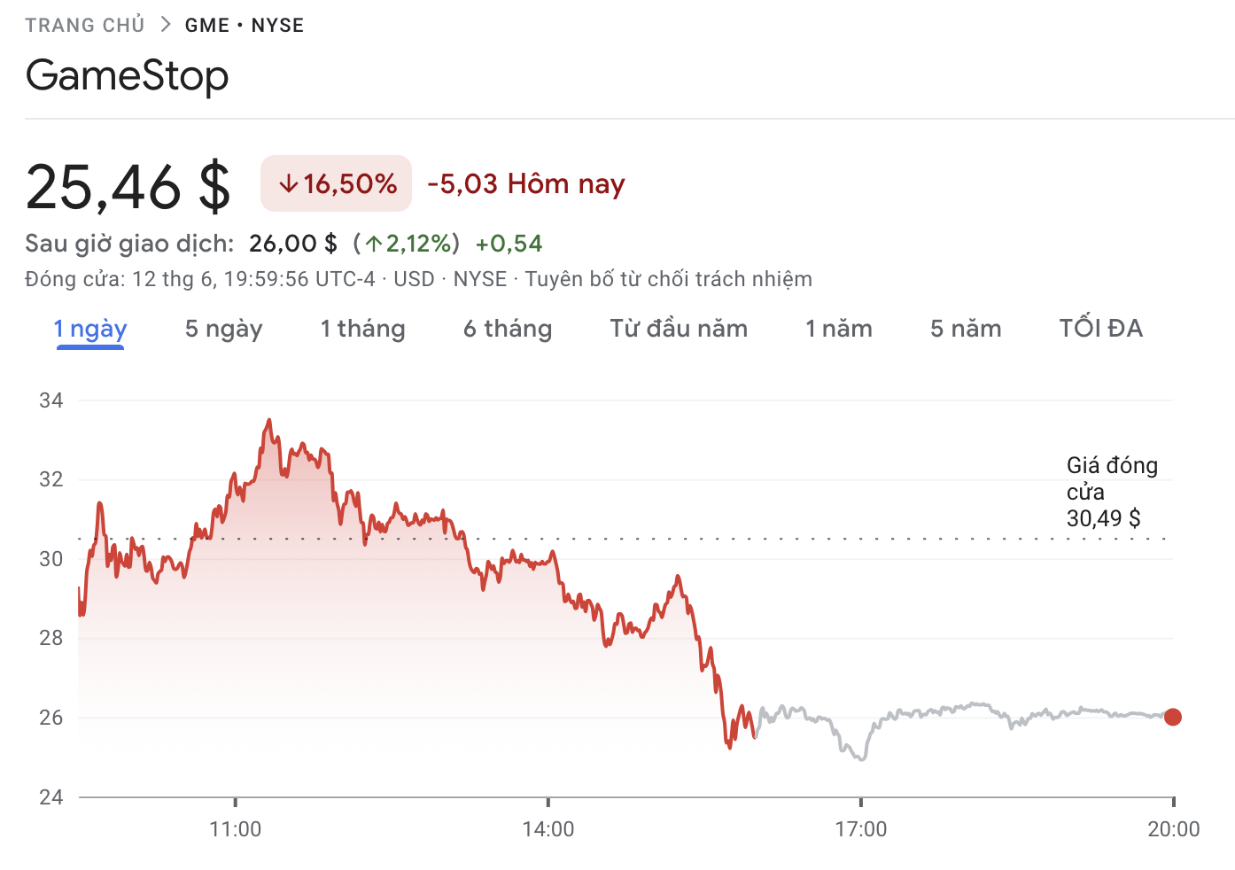Select the TỐI ĐA range tab
Viewport: 1235px width, 870px height.
(x=1100, y=329)
